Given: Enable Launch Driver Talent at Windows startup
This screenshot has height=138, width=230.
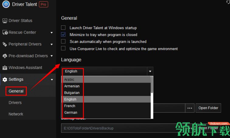Looking at the screenshot, I should coord(63,28).
